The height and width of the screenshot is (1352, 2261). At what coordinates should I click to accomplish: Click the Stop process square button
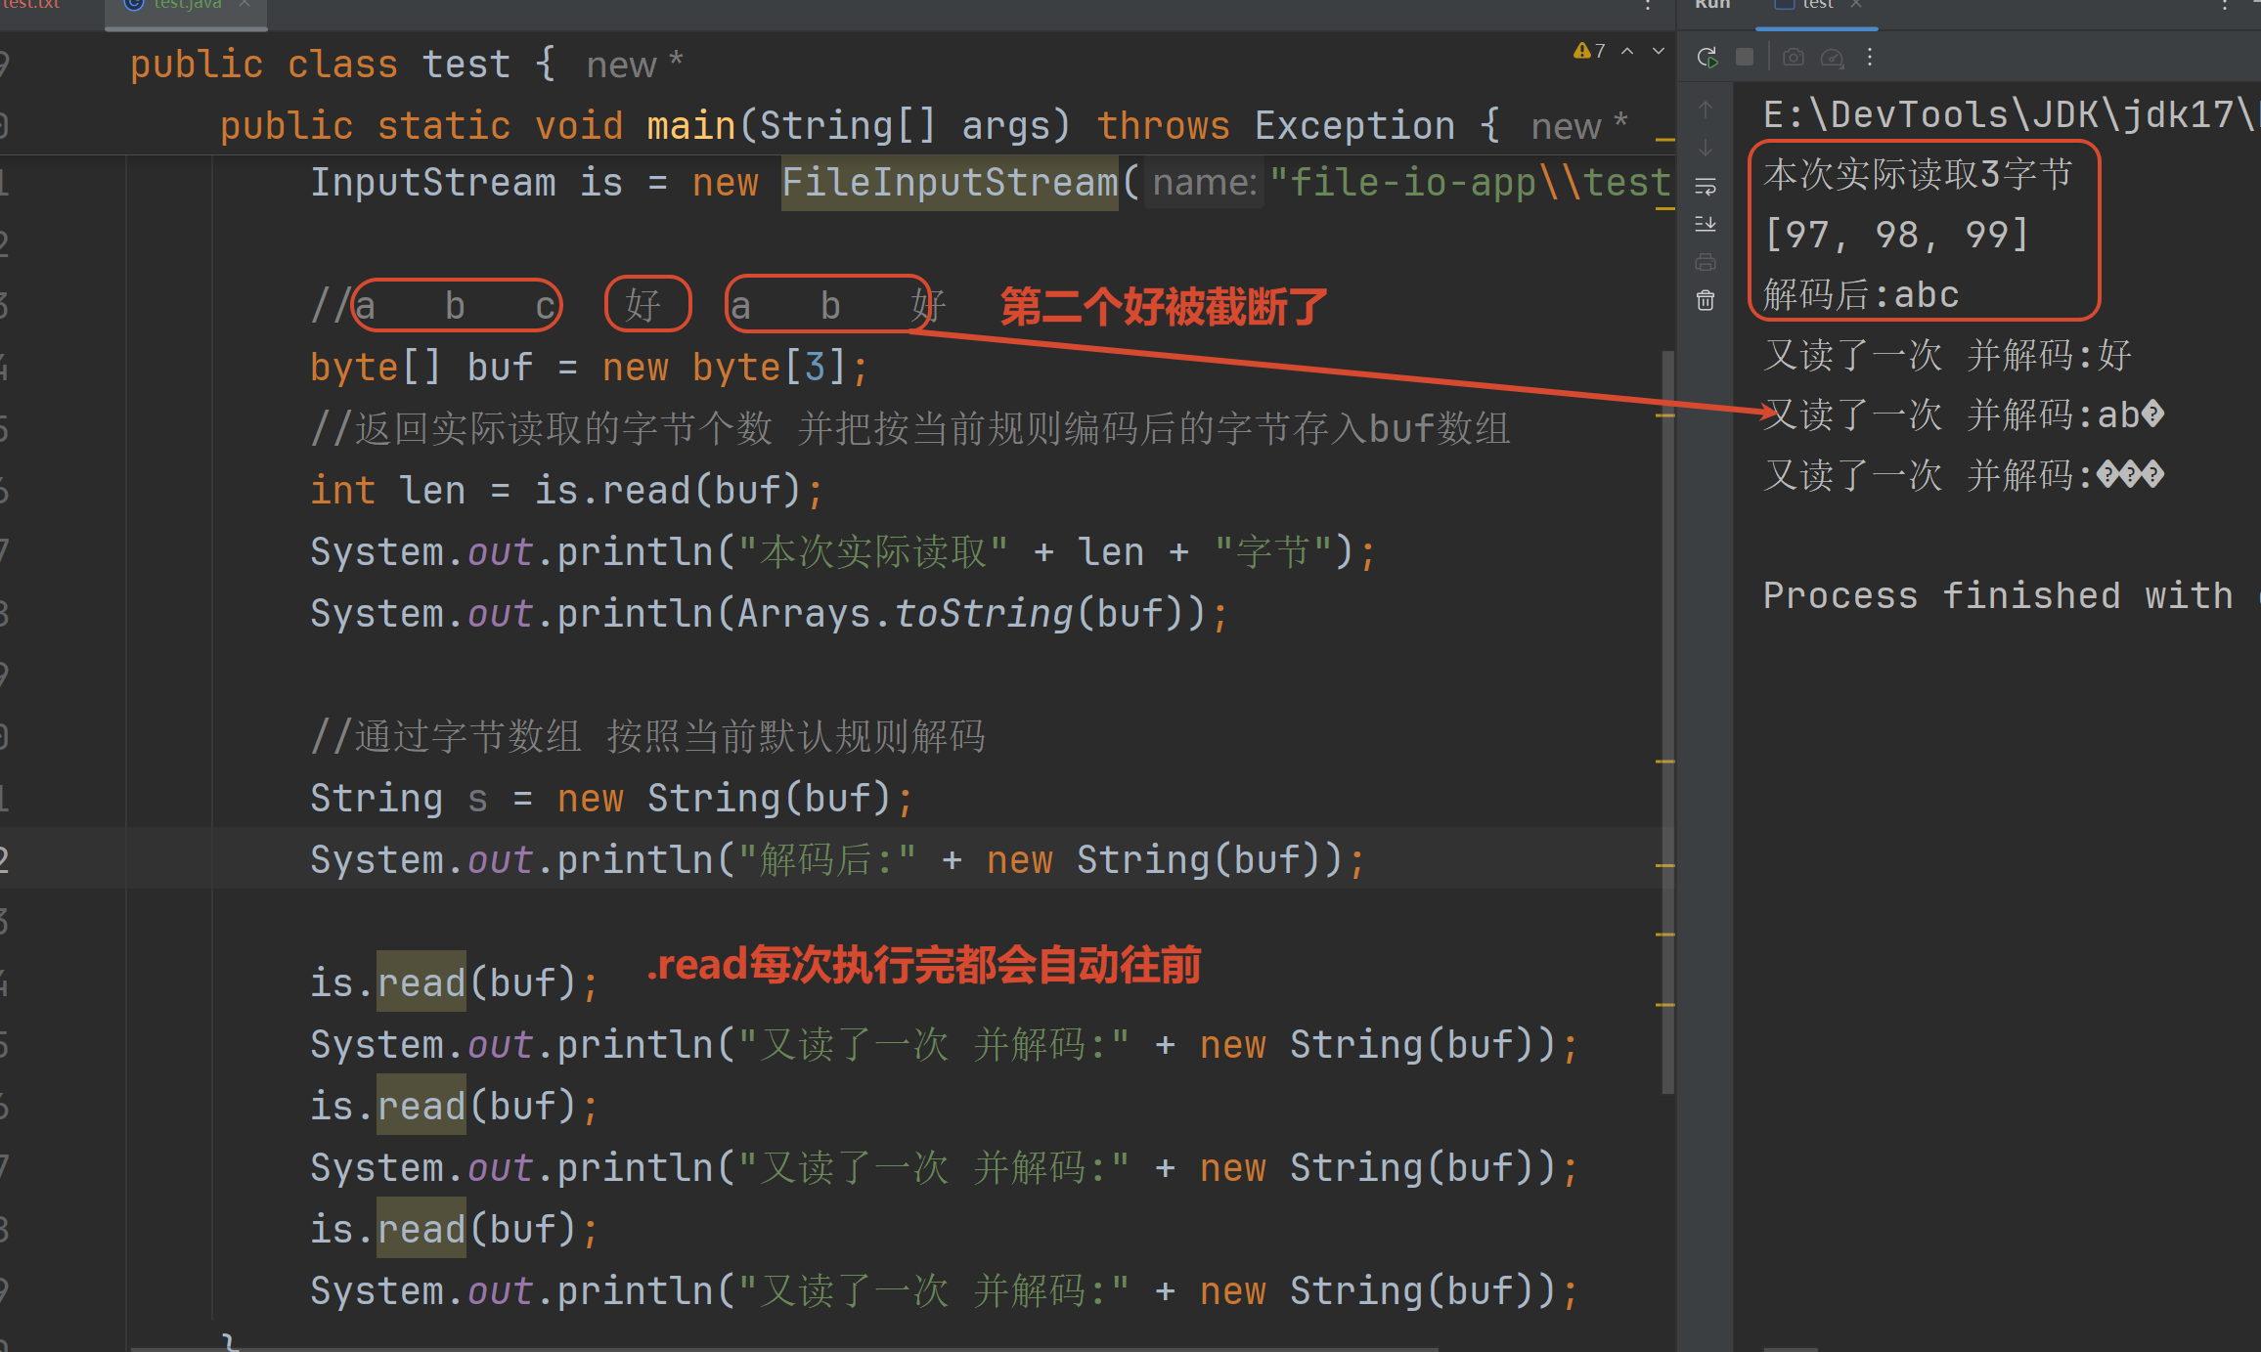tap(1745, 58)
